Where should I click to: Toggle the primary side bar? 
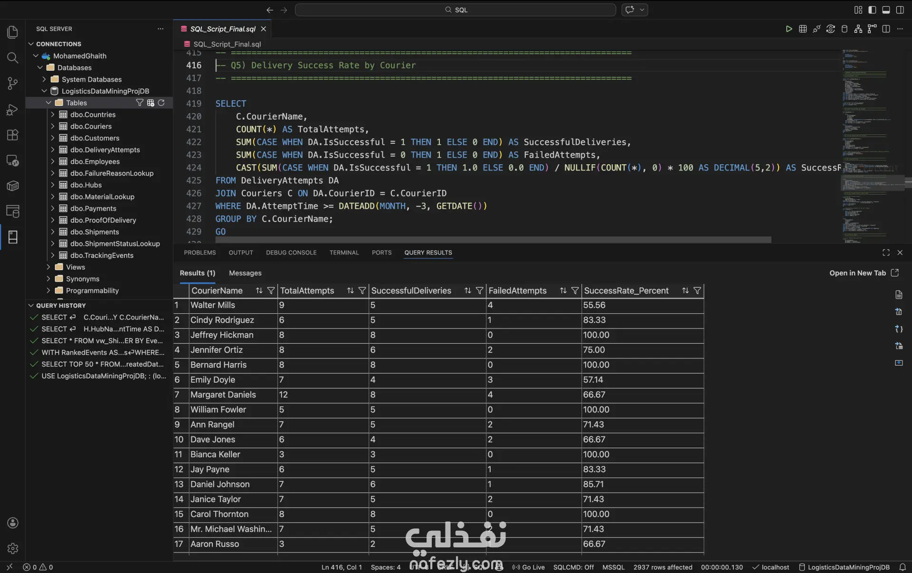(872, 10)
